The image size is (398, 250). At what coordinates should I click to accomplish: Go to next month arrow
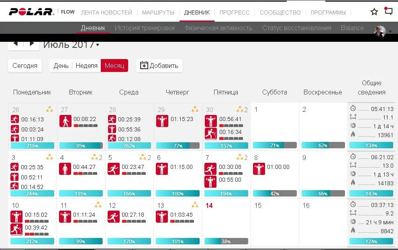click(32, 44)
